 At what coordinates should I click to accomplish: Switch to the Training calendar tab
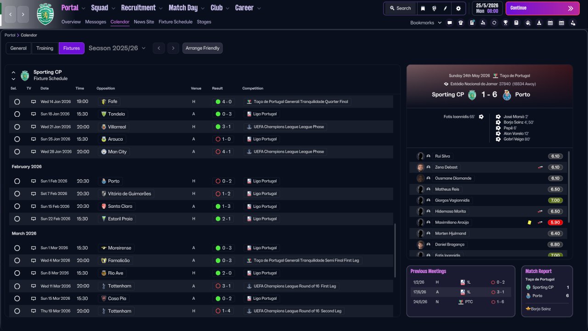point(45,48)
